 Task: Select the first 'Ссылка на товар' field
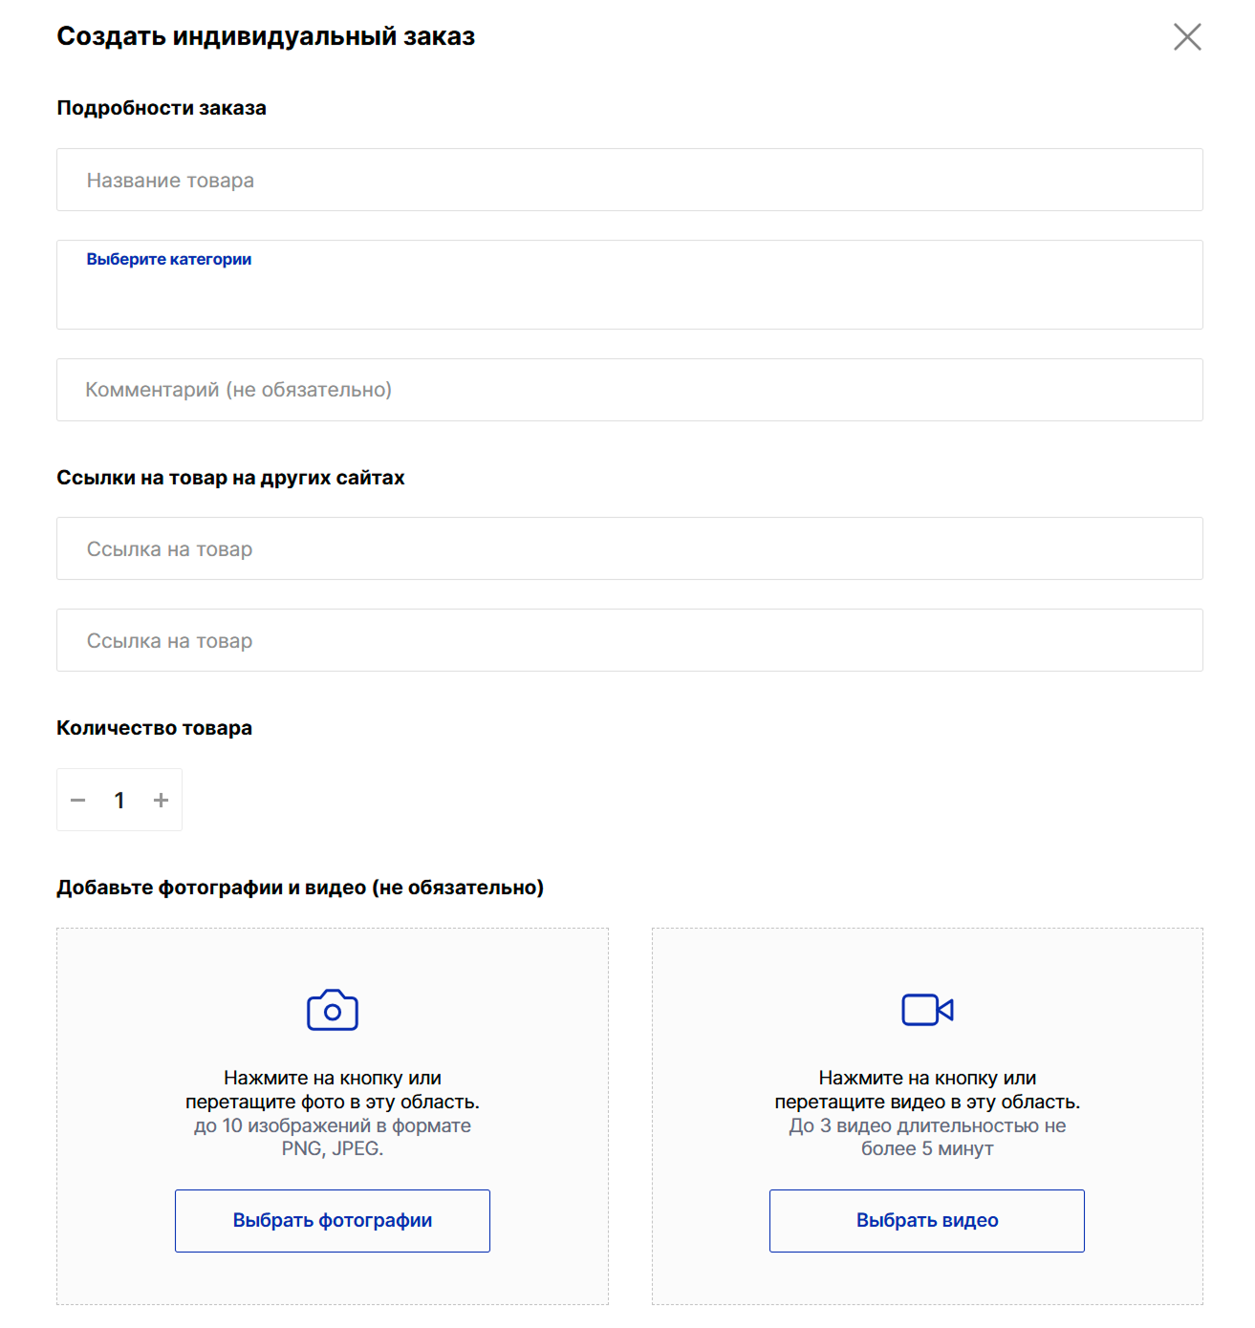tap(629, 548)
